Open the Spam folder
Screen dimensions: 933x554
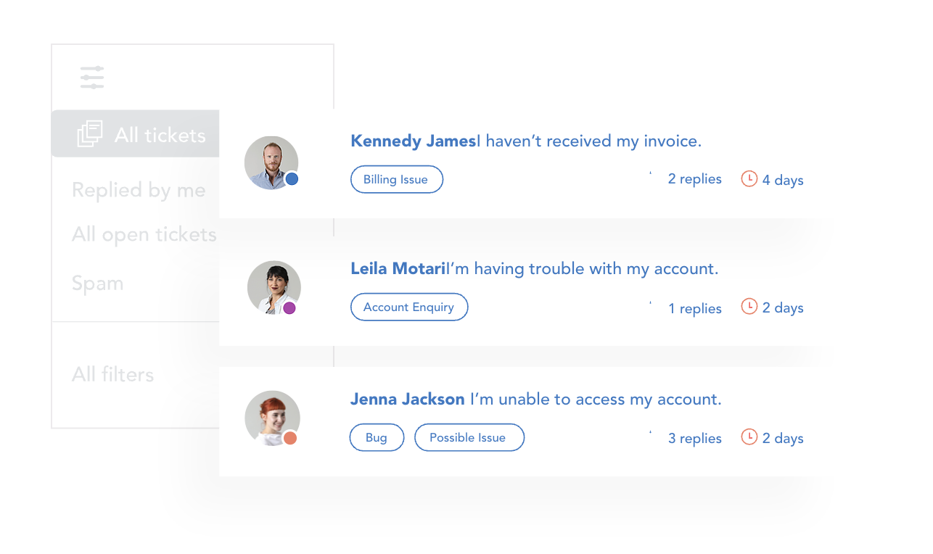(97, 283)
